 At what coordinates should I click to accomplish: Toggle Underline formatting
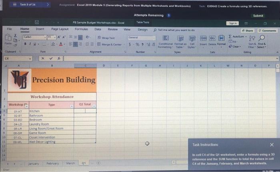click(35, 44)
